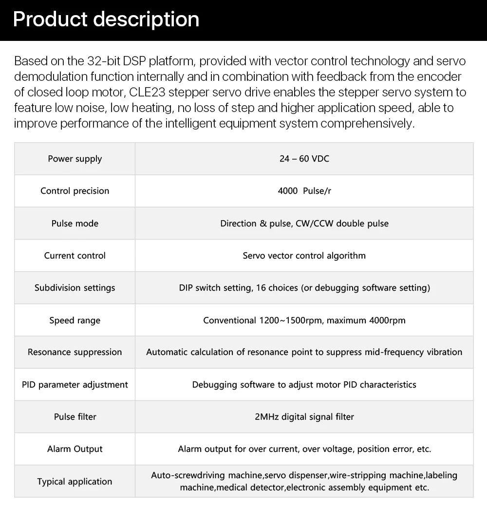Click Servo vector control algorithm cell
This screenshot has height=522, width=487.
pyautogui.click(x=304, y=255)
